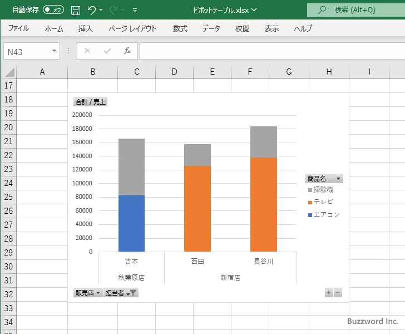Switch to the データ tab
The image size is (405, 334).
211,28
